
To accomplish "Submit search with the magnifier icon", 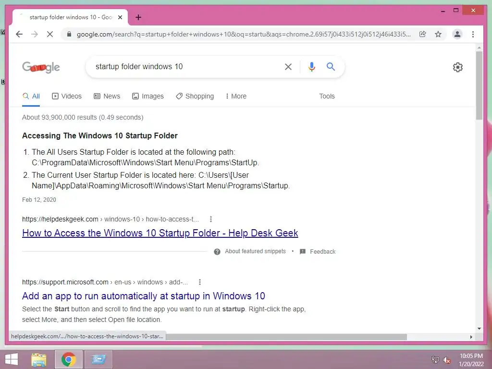I will [331, 66].
